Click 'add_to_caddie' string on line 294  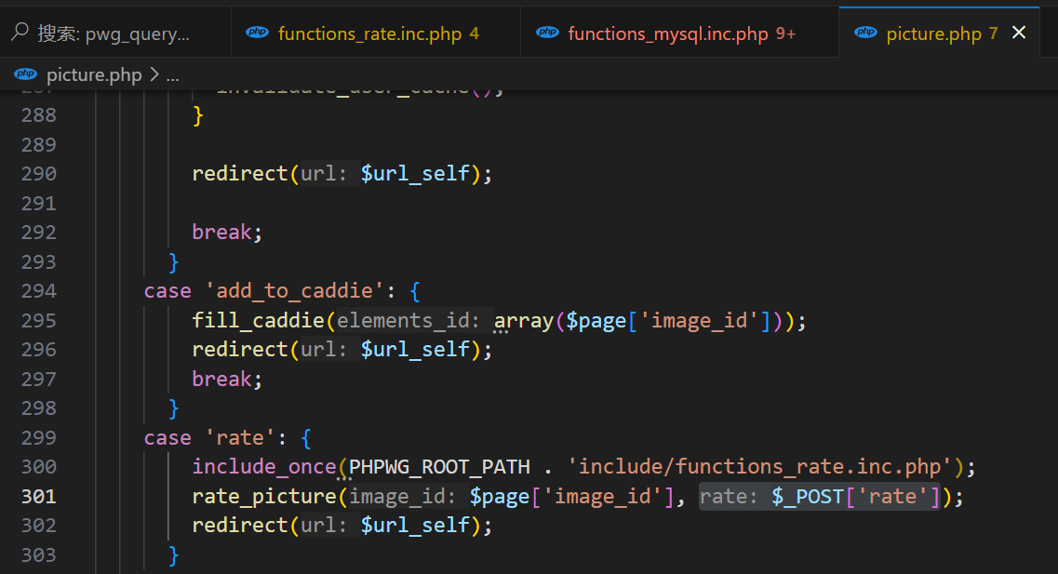[x=295, y=291]
